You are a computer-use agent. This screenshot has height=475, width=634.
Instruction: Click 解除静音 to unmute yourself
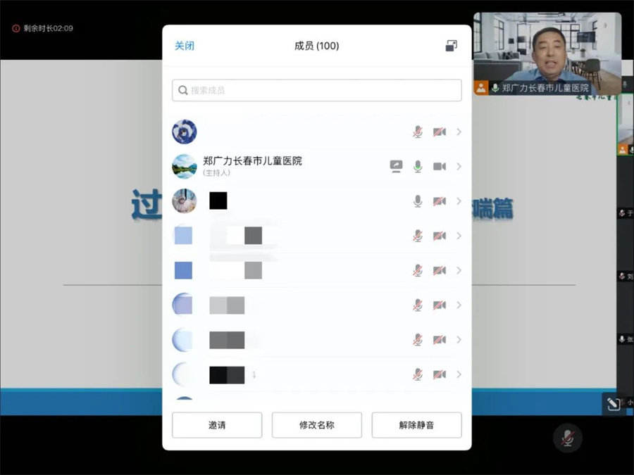416,425
